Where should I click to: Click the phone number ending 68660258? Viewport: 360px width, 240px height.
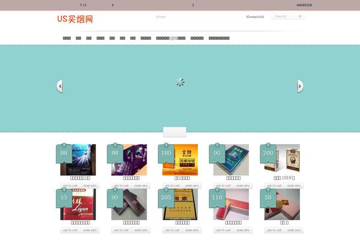coord(304,5)
